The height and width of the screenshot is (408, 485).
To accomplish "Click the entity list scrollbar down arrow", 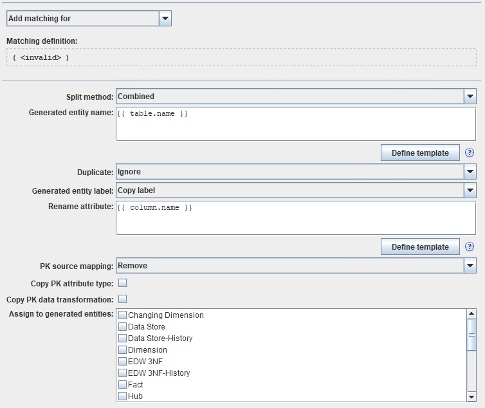I will (x=471, y=396).
